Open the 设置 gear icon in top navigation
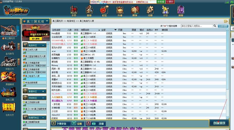Image resolution: width=234 pixels, height=130 pixels. click(x=150, y=10)
